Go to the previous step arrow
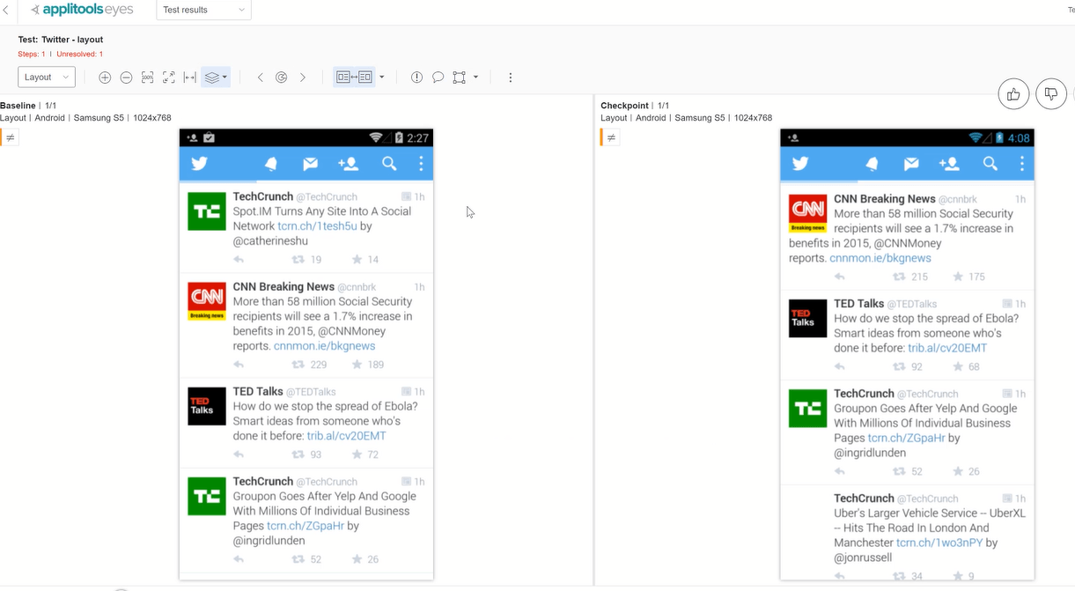The width and height of the screenshot is (1075, 591). (261, 78)
